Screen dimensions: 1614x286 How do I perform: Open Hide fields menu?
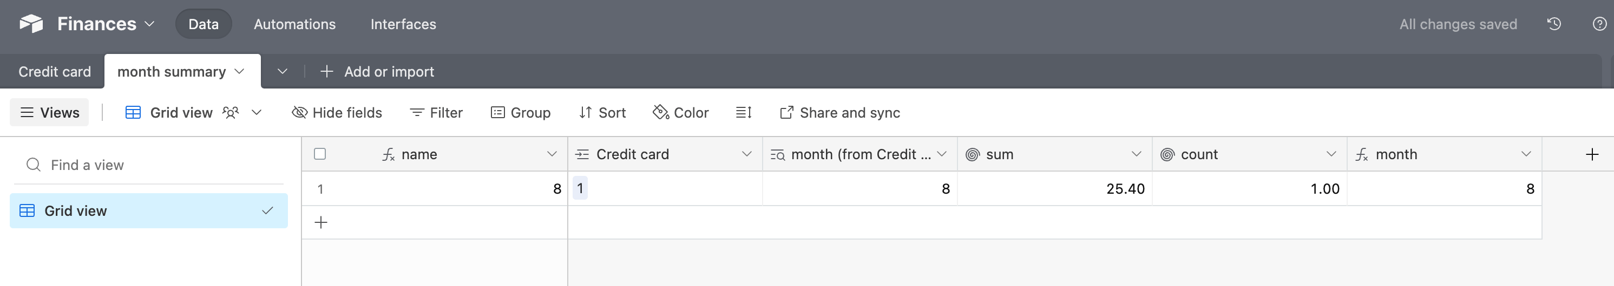pos(337,112)
